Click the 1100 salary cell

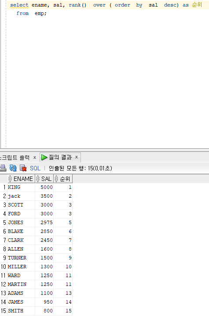coord(44,293)
